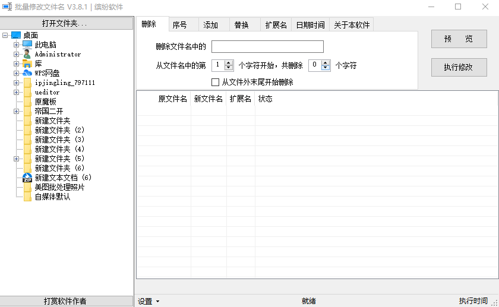
Task: Click the 原魔板 folder icon
Action: pyautogui.click(x=28, y=102)
